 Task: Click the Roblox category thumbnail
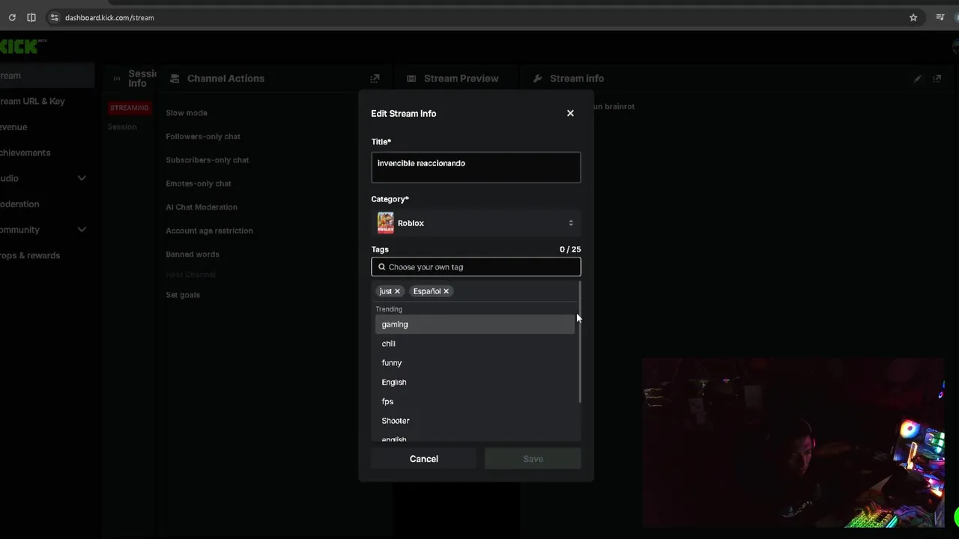[385, 223]
